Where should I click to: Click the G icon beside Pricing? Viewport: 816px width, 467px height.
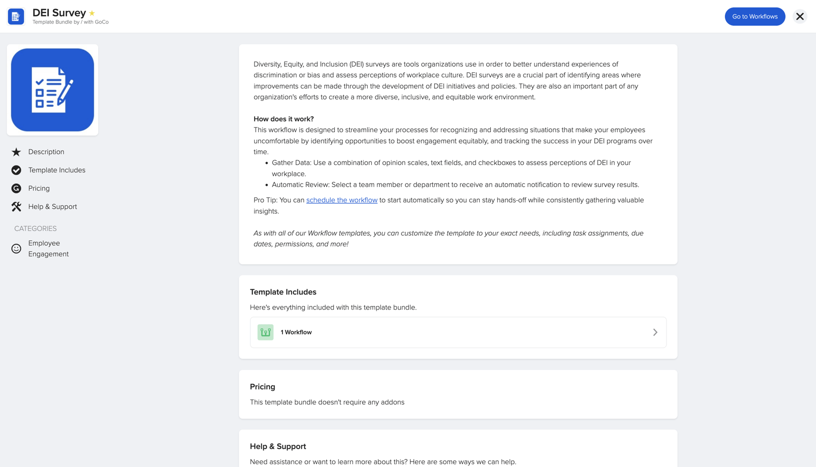pyautogui.click(x=16, y=188)
